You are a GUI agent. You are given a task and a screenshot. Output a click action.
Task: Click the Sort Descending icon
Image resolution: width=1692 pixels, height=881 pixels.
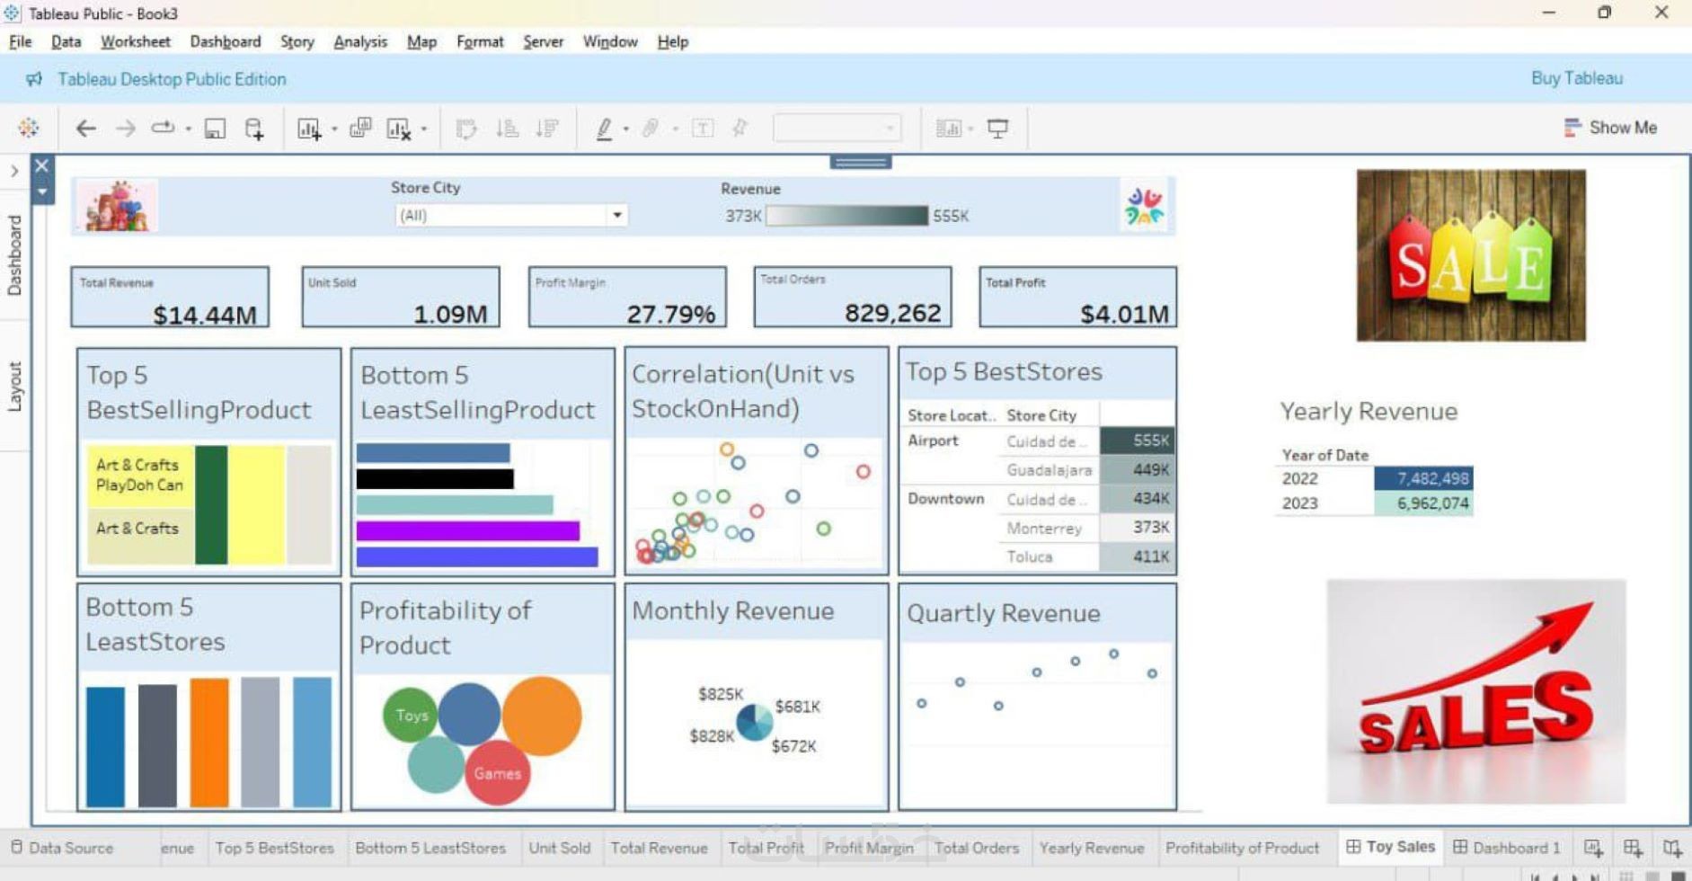tap(546, 129)
